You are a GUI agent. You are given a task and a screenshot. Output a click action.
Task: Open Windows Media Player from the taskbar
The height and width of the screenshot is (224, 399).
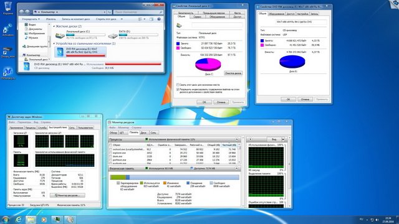[x=44, y=220]
